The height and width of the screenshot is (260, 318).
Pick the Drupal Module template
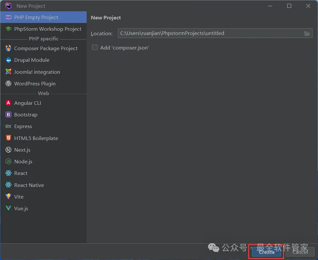tap(43, 60)
